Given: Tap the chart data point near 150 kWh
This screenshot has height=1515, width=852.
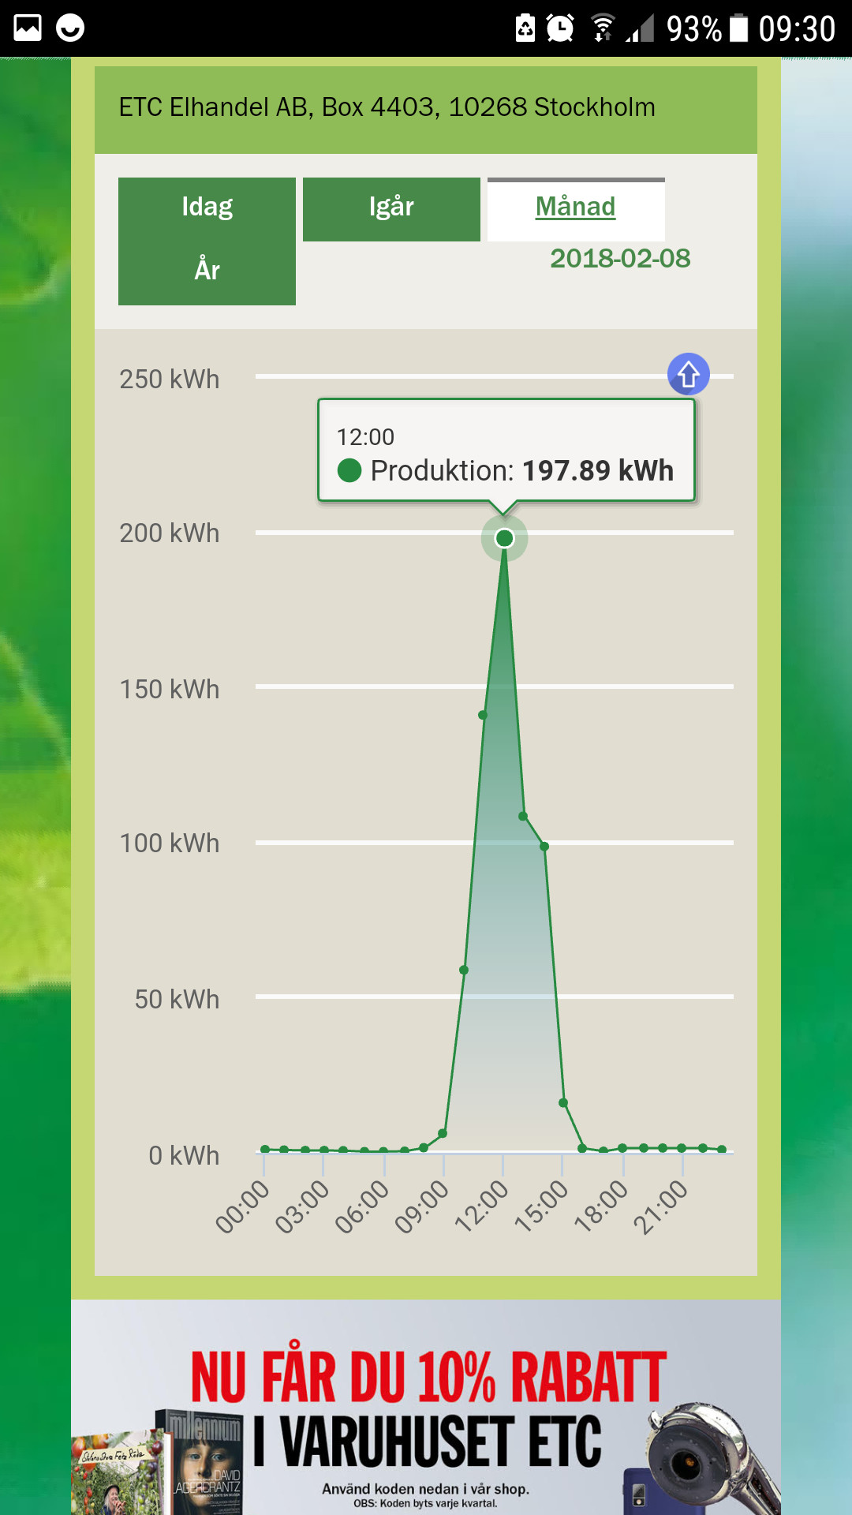Looking at the screenshot, I should [483, 715].
